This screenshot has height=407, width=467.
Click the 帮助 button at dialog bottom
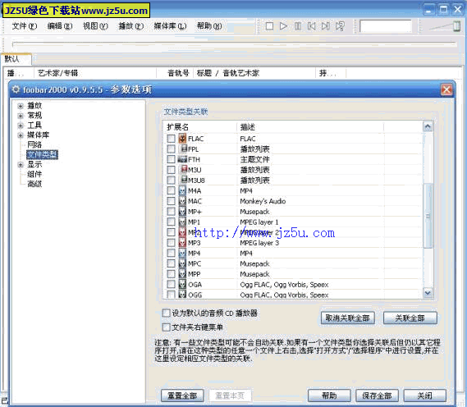point(329,396)
